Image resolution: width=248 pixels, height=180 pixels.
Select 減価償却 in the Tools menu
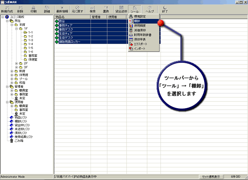click(144, 30)
